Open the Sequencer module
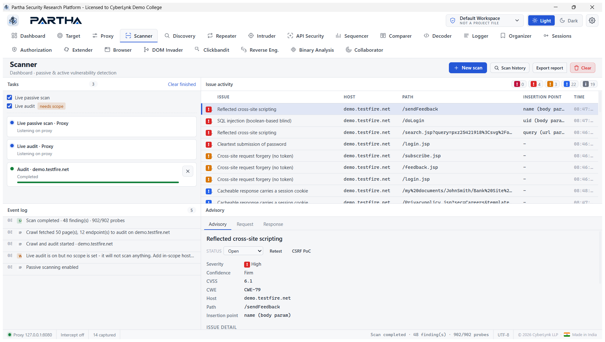Image resolution: width=605 pixels, height=342 pixels. pos(352,36)
